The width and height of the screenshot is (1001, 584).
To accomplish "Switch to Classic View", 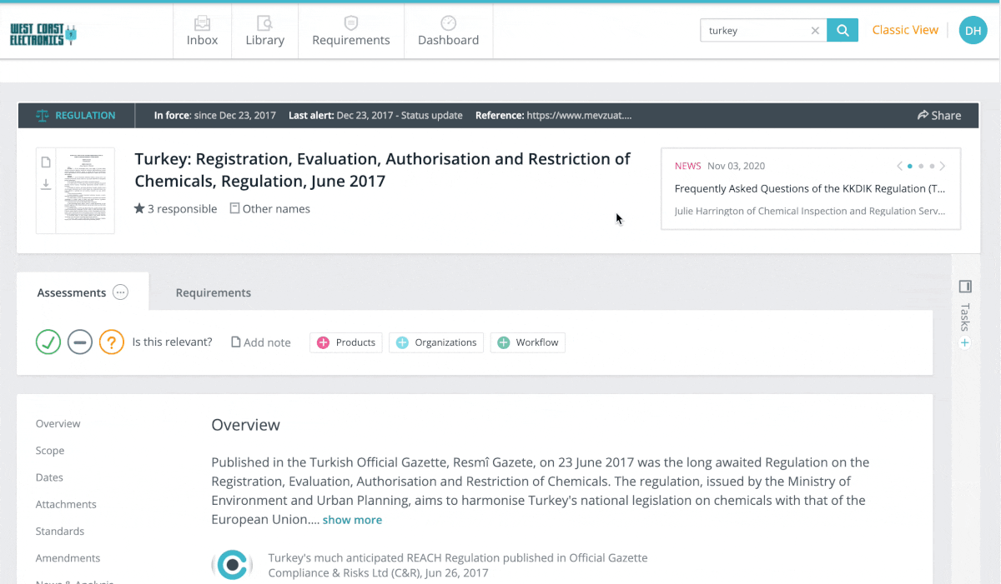I will (905, 30).
